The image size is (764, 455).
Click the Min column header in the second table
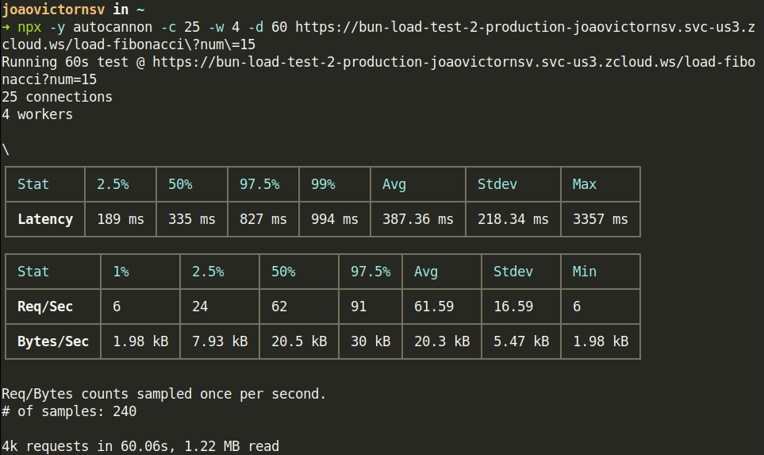[585, 272]
